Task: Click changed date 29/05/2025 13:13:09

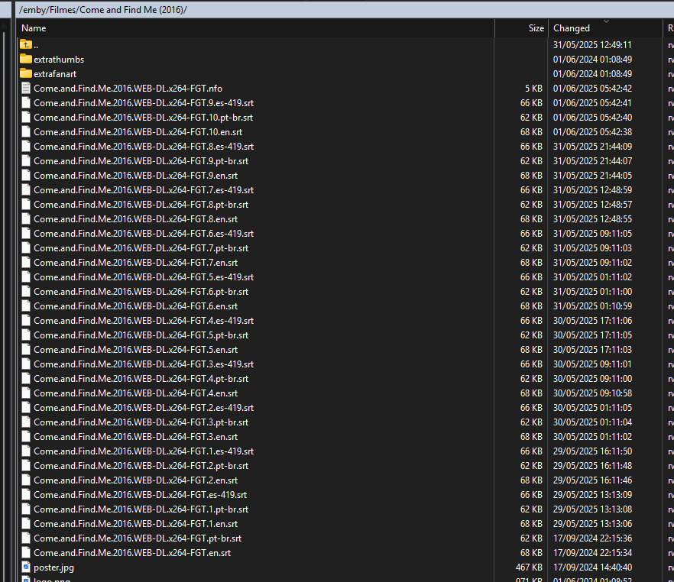Action: 592,495
